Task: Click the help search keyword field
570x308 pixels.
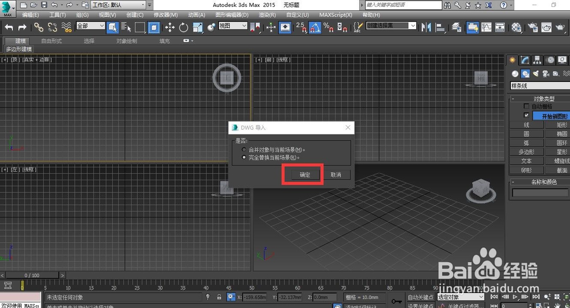Action: 403,5
